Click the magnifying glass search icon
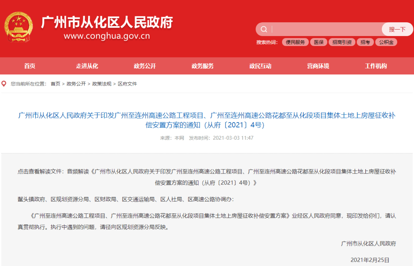Image resolution: width=414 pixels, height=266 pixels. 264,29
